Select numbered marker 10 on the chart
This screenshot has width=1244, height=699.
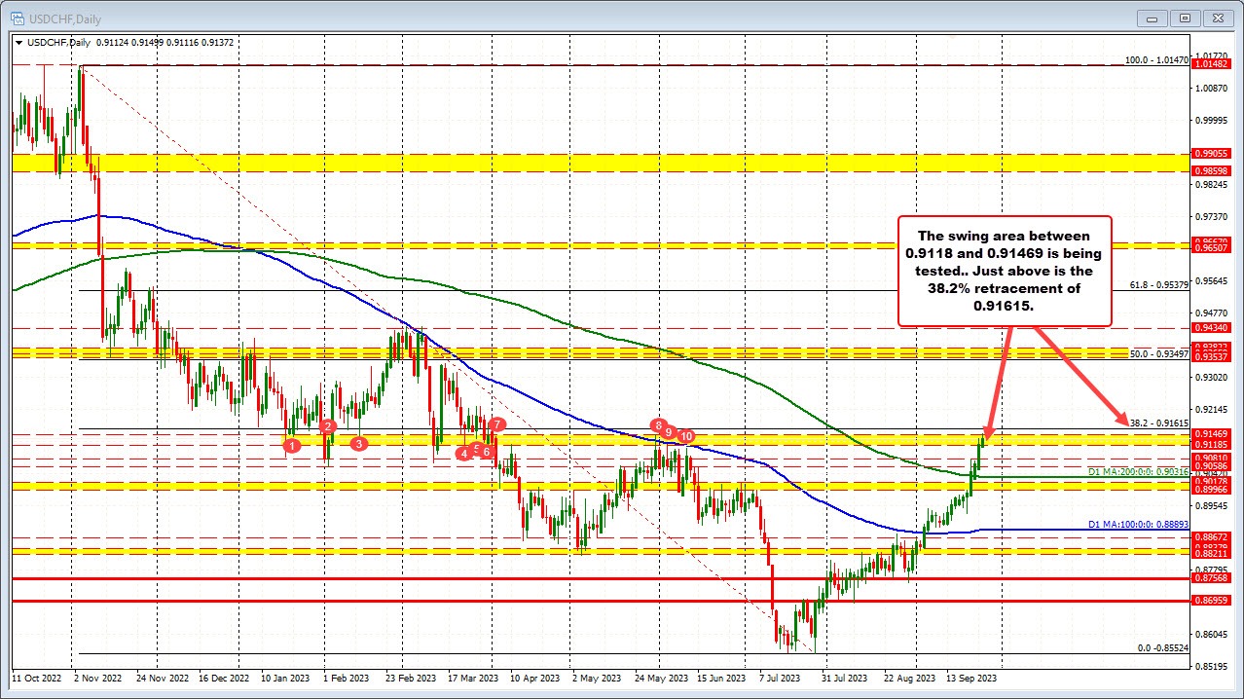pyautogui.click(x=685, y=437)
